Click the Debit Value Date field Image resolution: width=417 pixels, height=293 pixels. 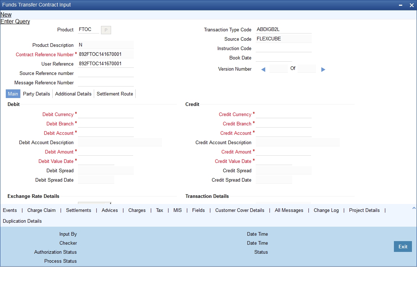pos(96,161)
